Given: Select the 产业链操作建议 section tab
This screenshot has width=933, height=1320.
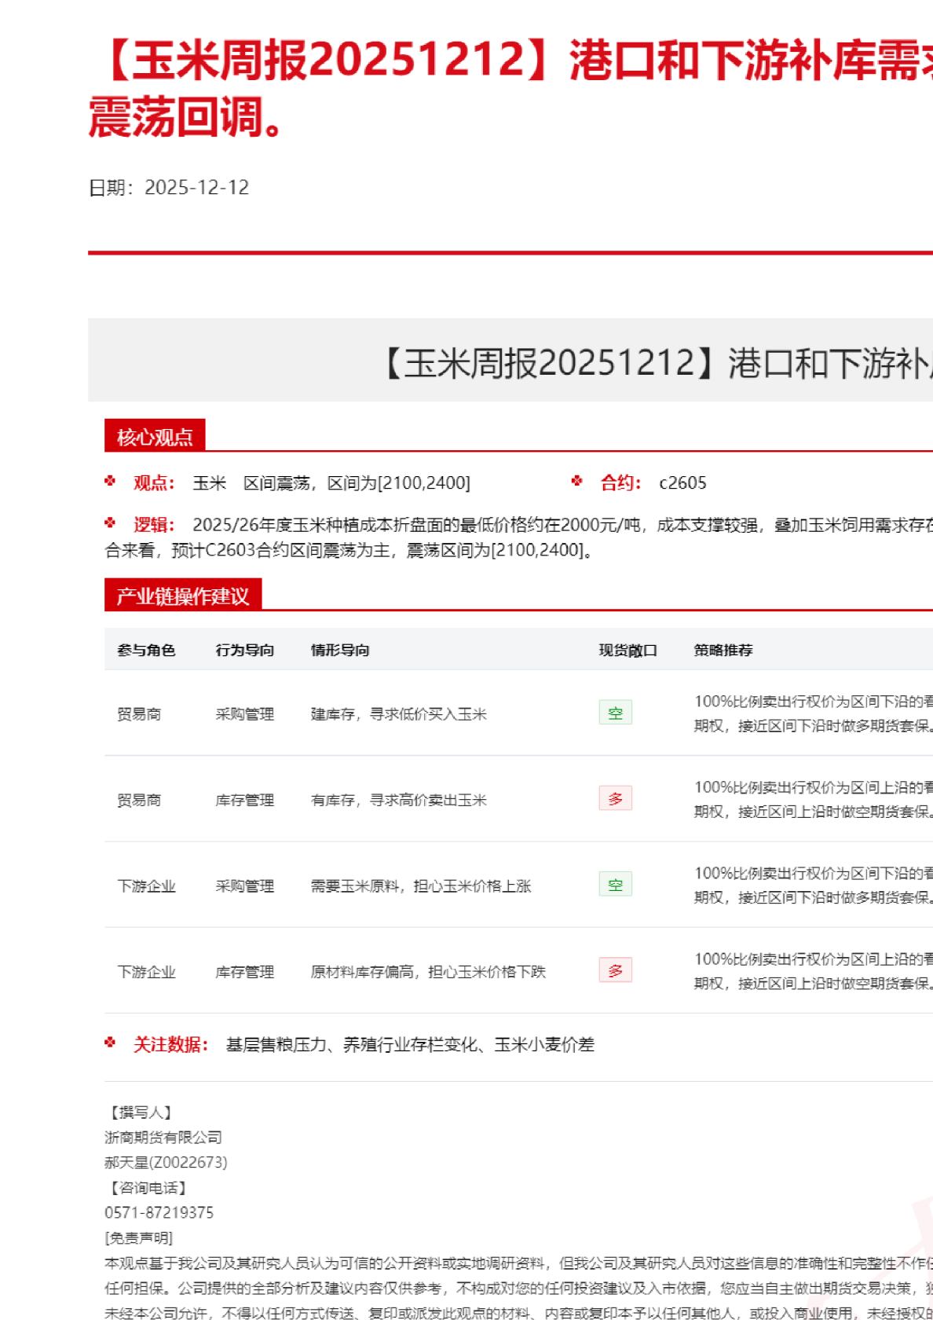Looking at the screenshot, I should click(183, 596).
